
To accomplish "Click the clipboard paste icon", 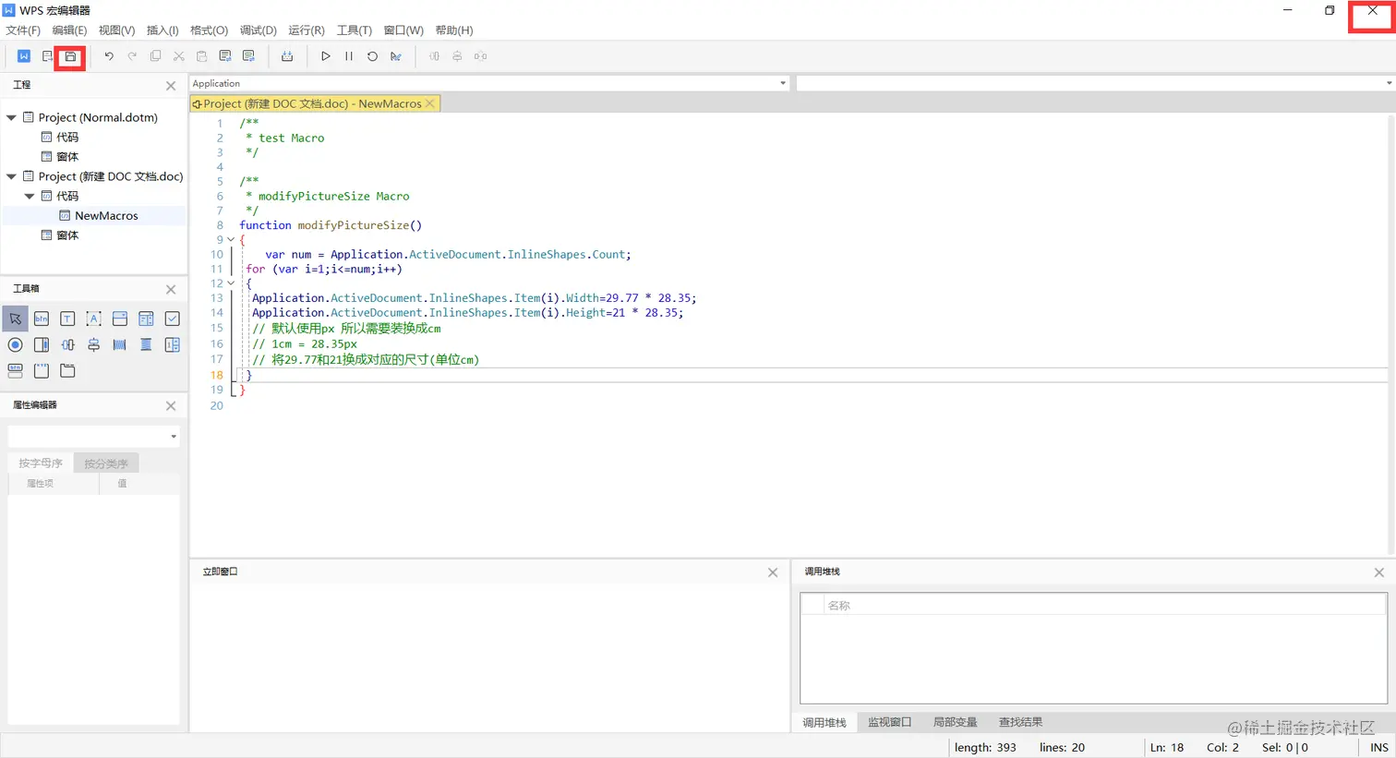I will tap(201, 56).
